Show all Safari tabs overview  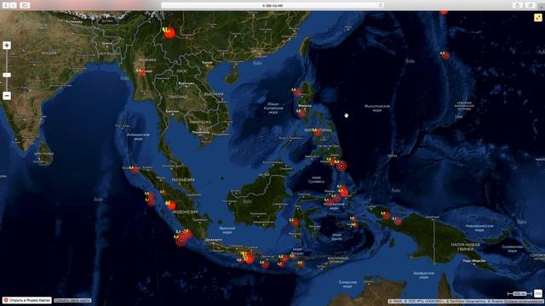tap(531, 5)
